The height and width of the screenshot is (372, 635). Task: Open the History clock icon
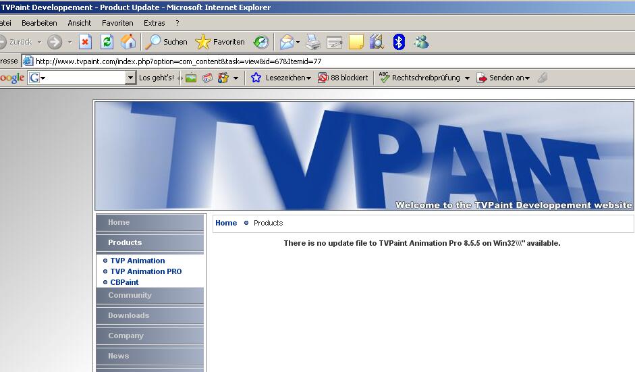[x=260, y=42]
